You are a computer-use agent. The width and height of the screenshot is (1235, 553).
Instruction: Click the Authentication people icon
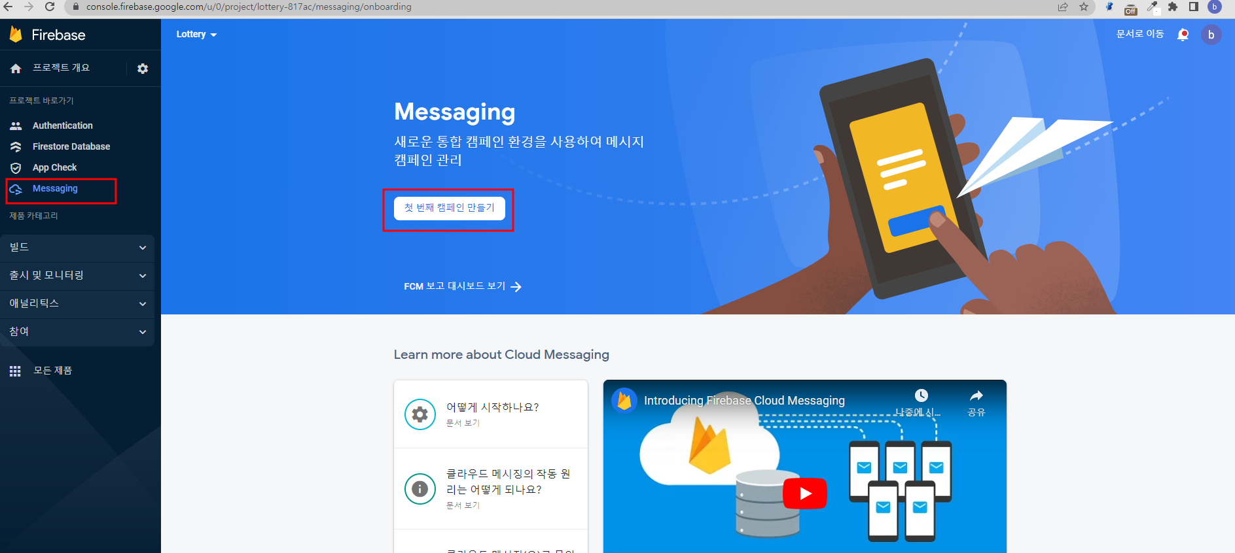(x=16, y=126)
